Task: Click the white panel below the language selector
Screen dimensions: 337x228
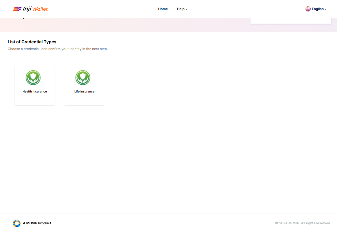Action: point(291,21)
